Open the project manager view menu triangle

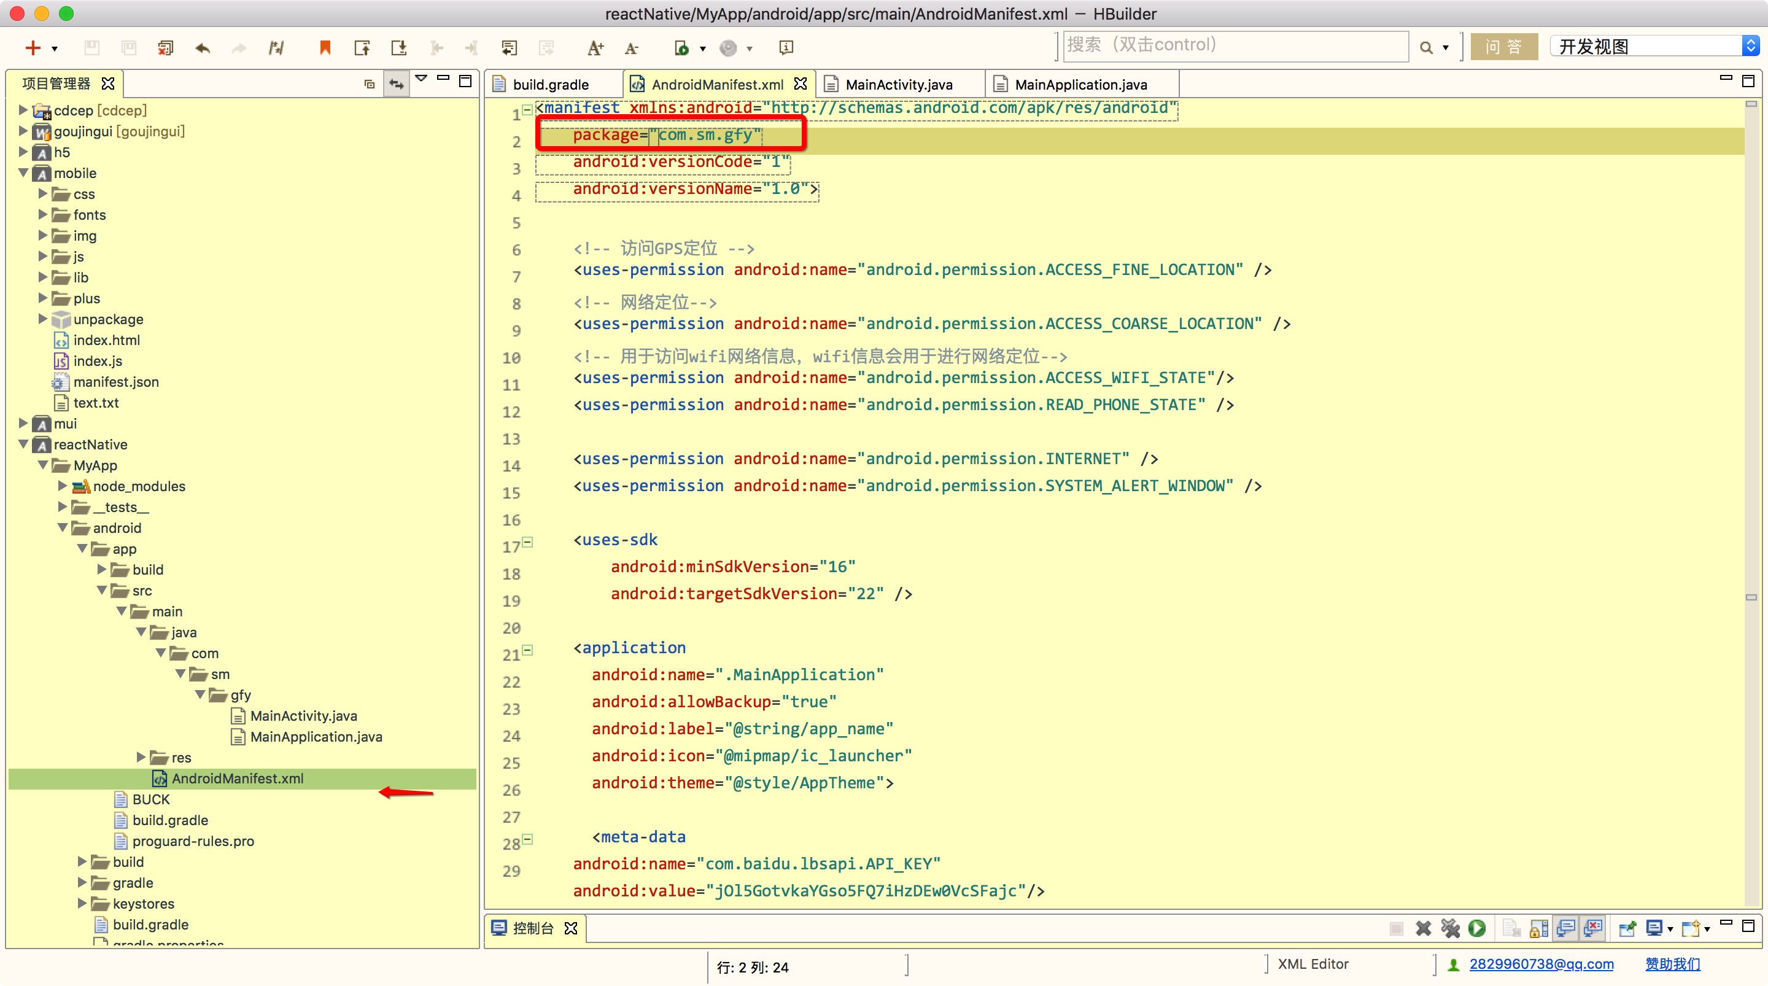pos(421,78)
